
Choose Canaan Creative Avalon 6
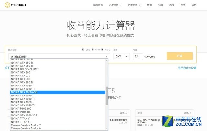click(x=58, y=128)
